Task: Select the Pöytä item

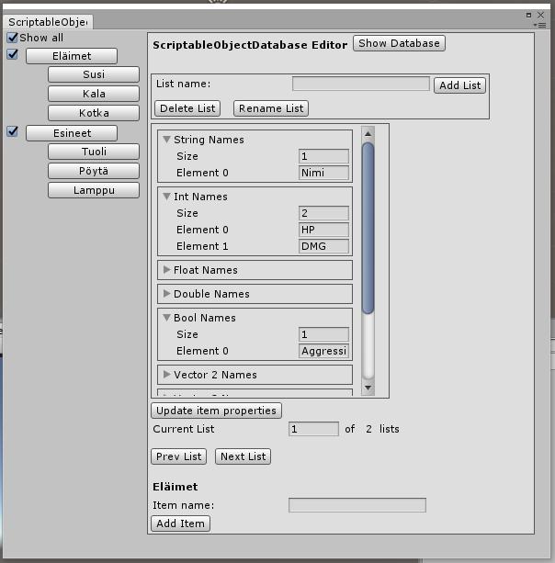Action: tap(94, 171)
